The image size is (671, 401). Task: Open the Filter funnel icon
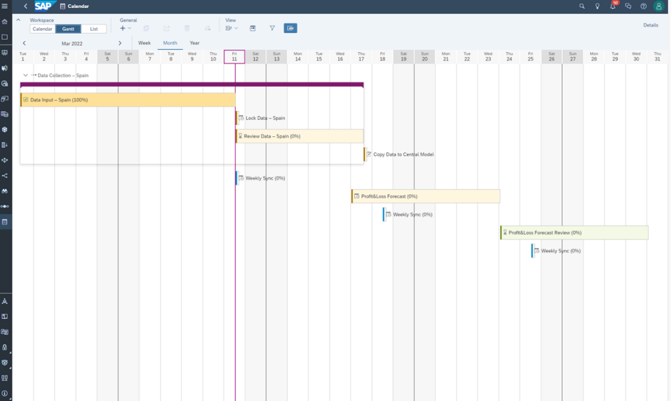click(x=272, y=28)
